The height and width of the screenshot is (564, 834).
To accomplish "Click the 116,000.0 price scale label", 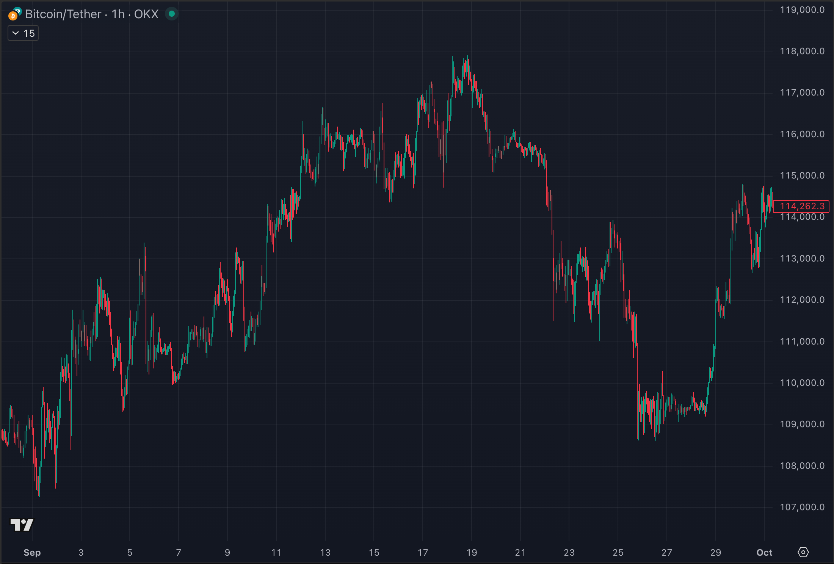I will click(x=802, y=134).
